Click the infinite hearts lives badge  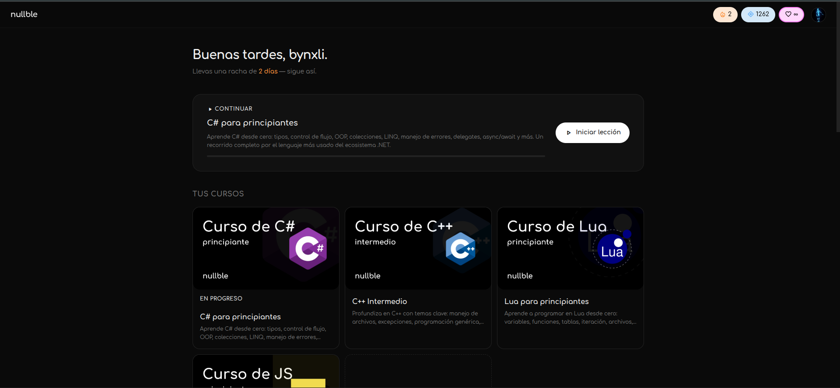pyautogui.click(x=791, y=14)
